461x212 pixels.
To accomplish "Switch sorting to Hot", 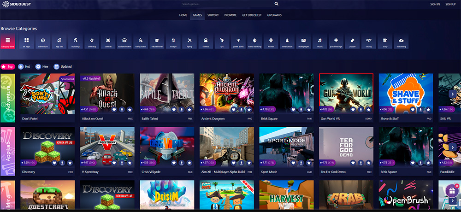I will coord(24,66).
